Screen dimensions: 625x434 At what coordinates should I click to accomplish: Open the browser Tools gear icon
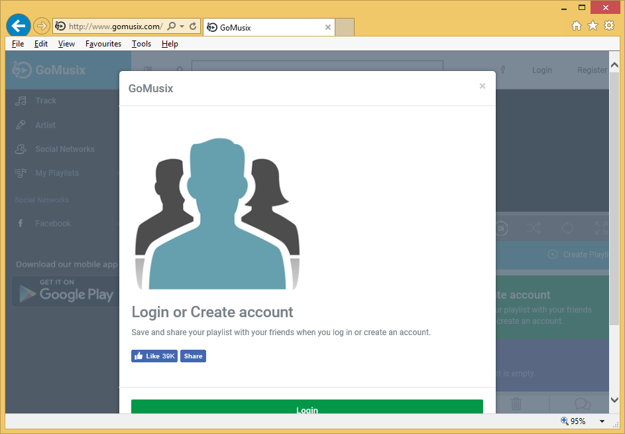pyautogui.click(x=608, y=26)
